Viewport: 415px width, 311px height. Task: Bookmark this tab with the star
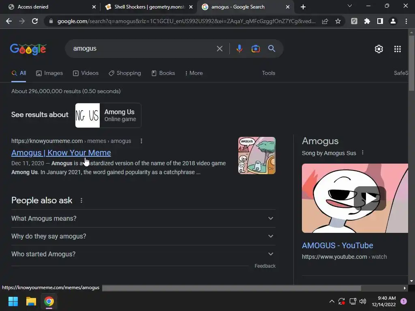click(x=338, y=21)
